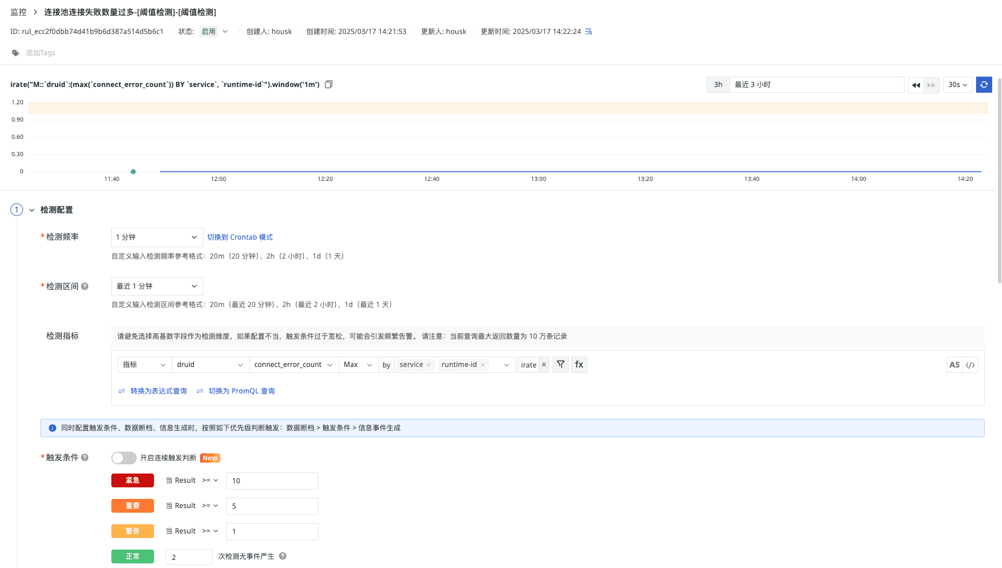The height and width of the screenshot is (568, 1002).
Task: Open the 检测频率 1 分钟 dropdown
Action: pos(157,237)
